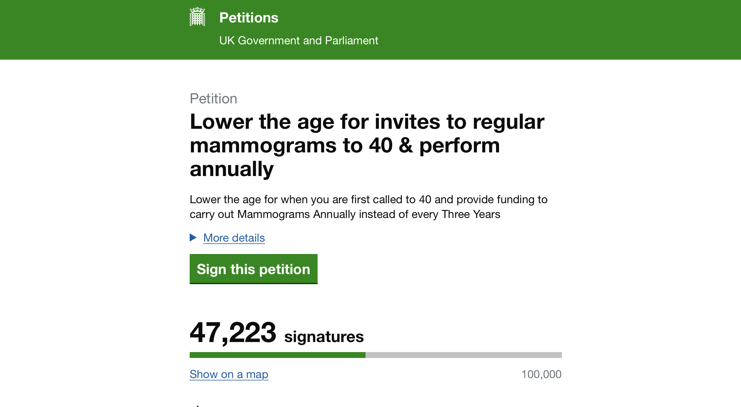Image resolution: width=741 pixels, height=407 pixels.
Task: Click Three Years text in the description
Action: point(471,214)
